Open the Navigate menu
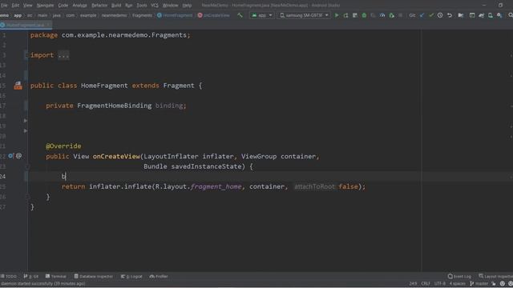The width and height of the screenshot is (513, 288). click(45, 6)
